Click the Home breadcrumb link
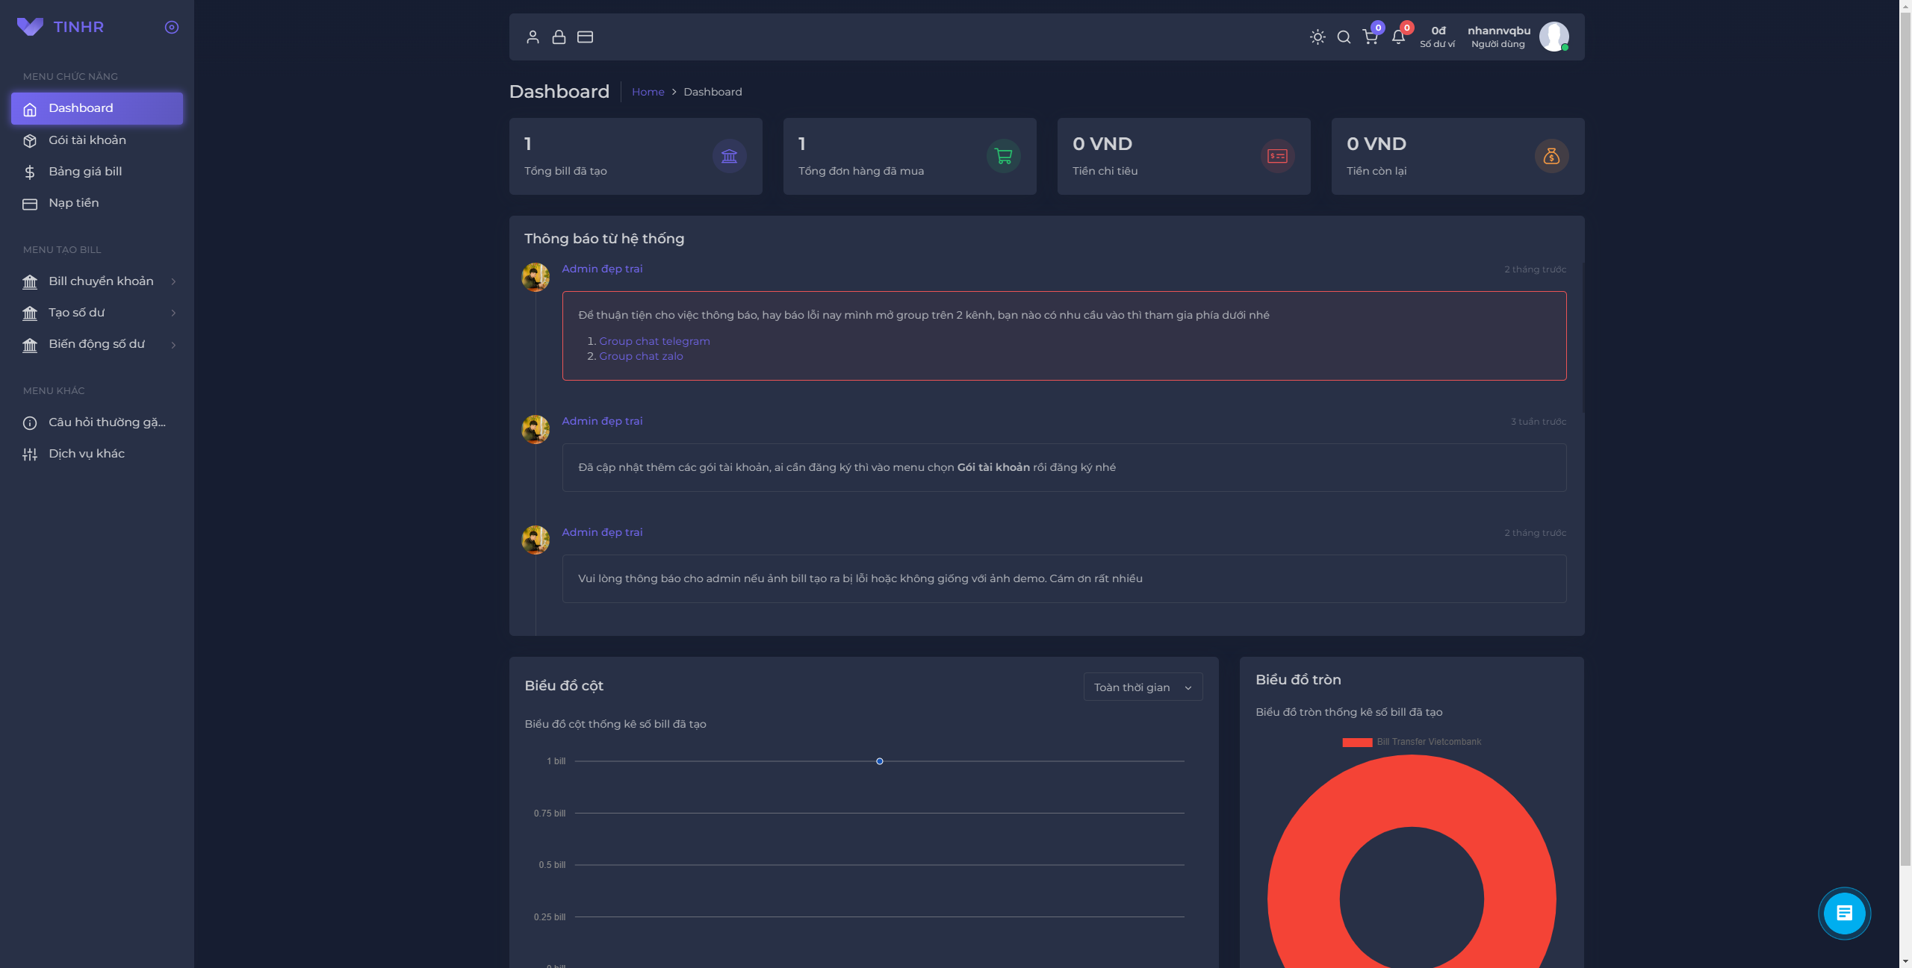 (x=648, y=92)
